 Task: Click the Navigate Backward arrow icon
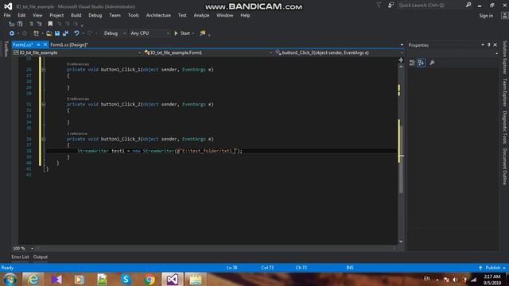12,33
